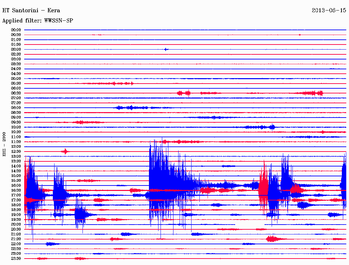Select the 19:00 time label
Image resolution: width=349 pixels, height=265 pixels.
tap(16, 215)
